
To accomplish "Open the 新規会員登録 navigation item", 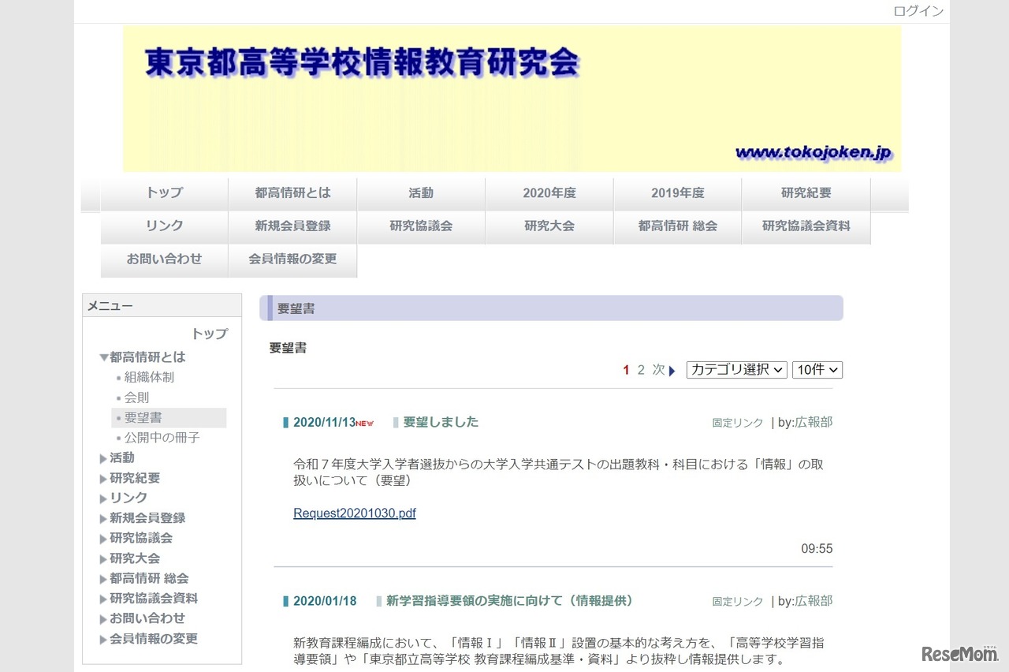I will coord(292,226).
